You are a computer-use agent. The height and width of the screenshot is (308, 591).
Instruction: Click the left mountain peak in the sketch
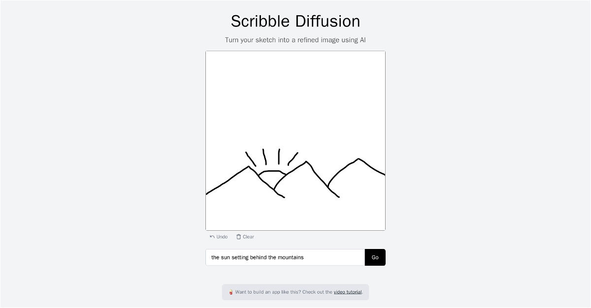coord(249,166)
